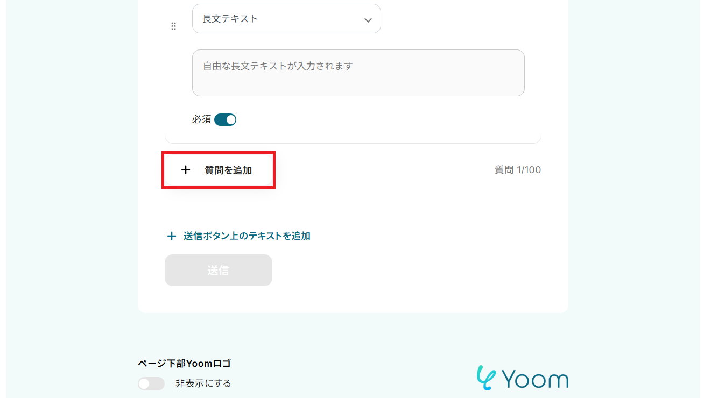Screen dimensions: 704x398
Task: Click empty space inside the question card below 必須
Action: [377, 132]
